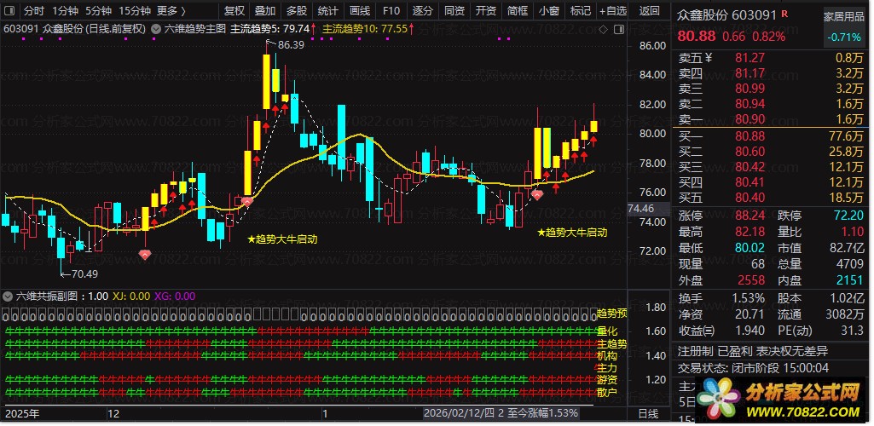The width and height of the screenshot is (874, 426).
Task: Click the PE(动) 31.3 value
Action: (852, 331)
